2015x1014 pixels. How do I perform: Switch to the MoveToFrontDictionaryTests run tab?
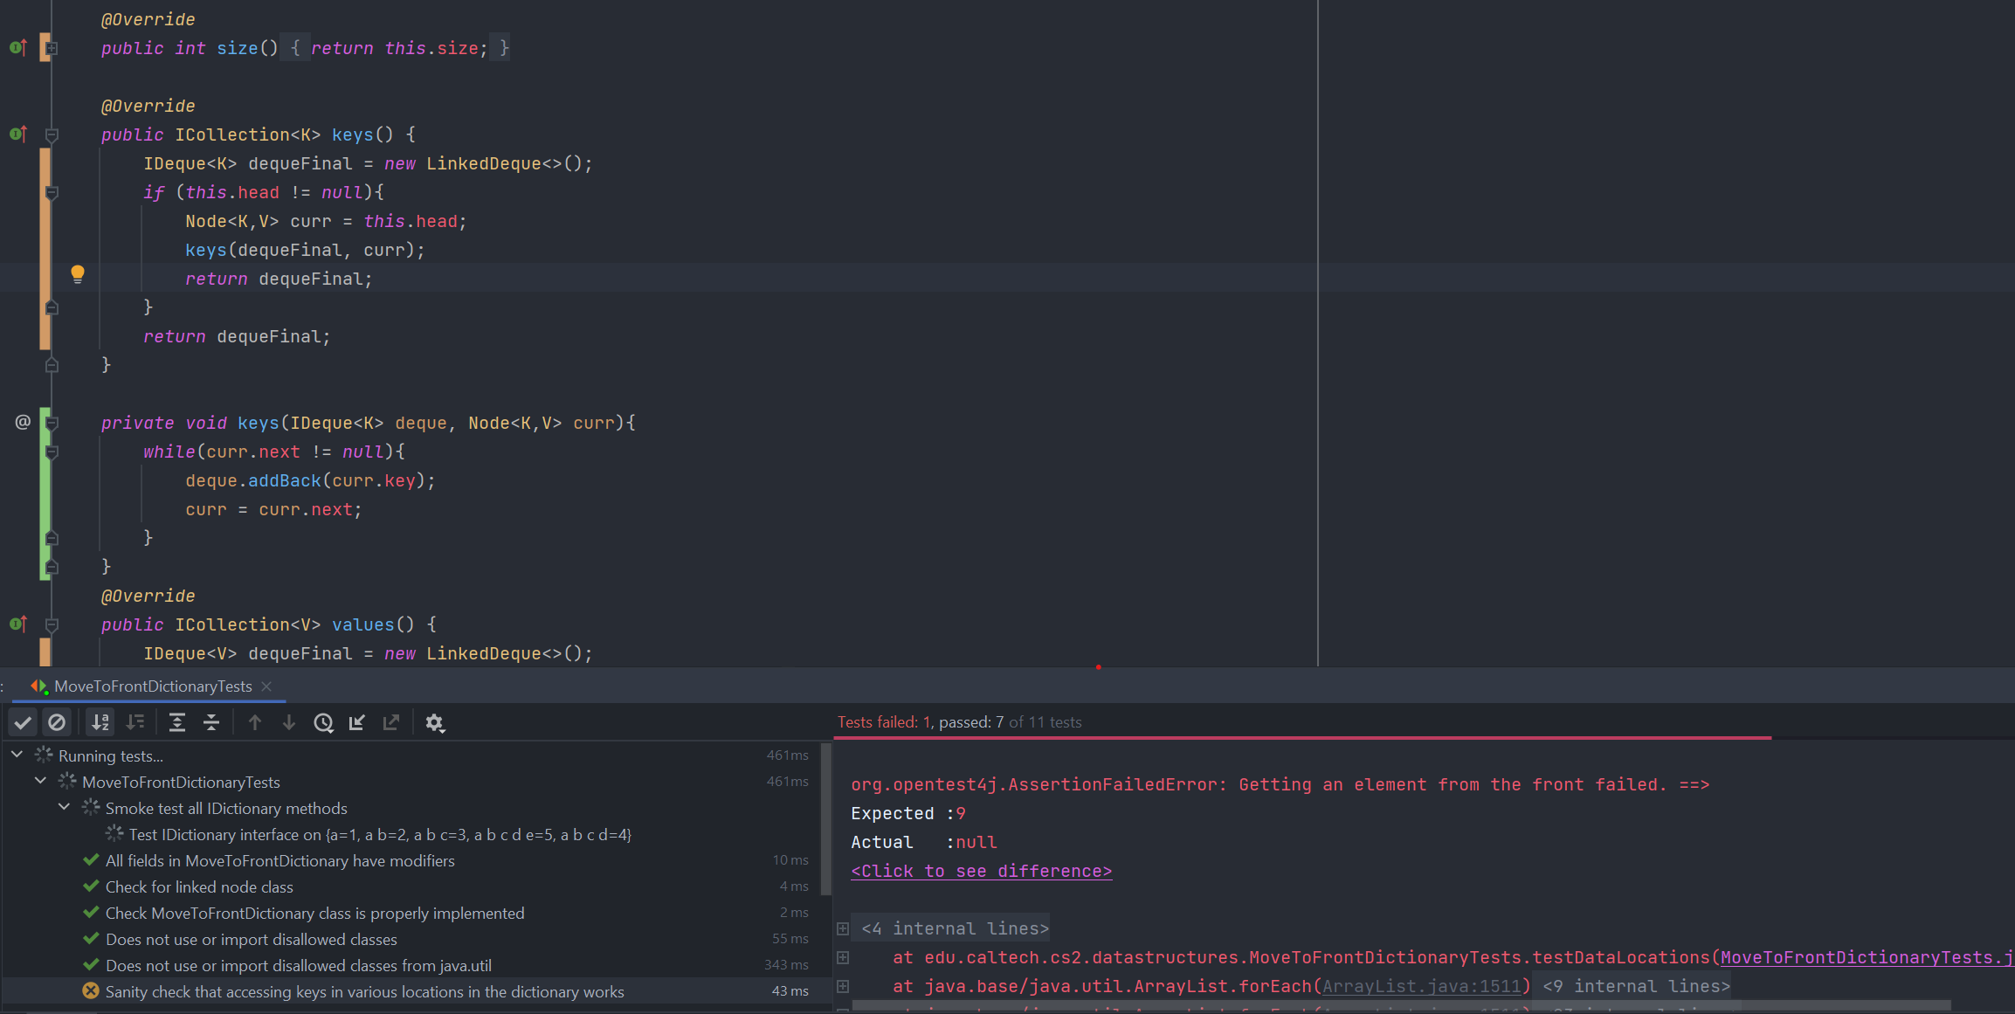pos(152,686)
